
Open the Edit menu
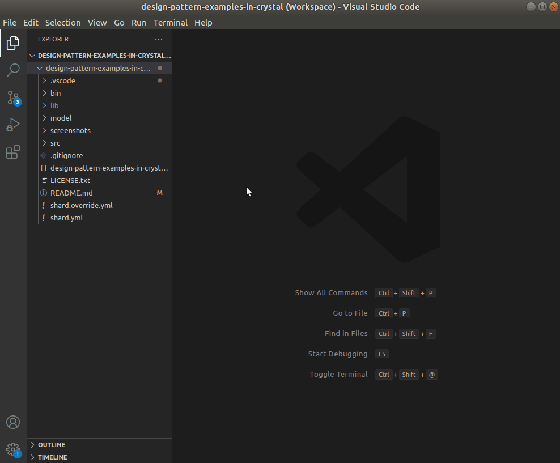pos(31,23)
